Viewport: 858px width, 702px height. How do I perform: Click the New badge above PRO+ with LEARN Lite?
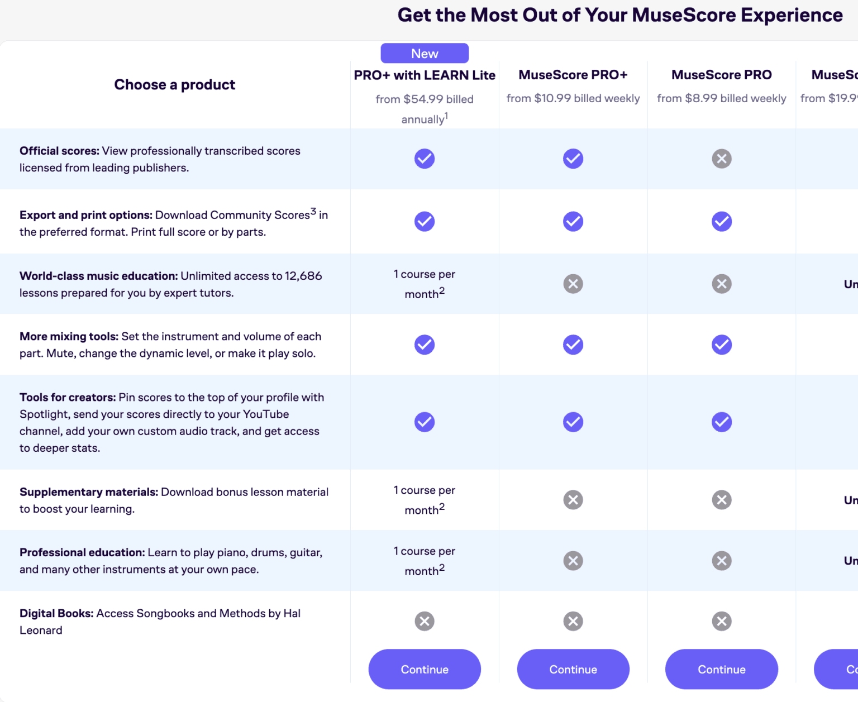click(425, 53)
